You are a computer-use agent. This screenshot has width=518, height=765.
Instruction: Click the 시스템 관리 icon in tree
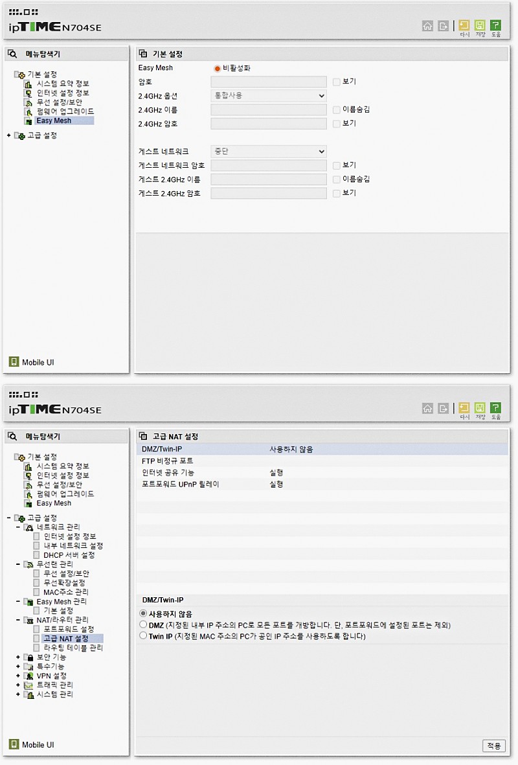(x=28, y=694)
